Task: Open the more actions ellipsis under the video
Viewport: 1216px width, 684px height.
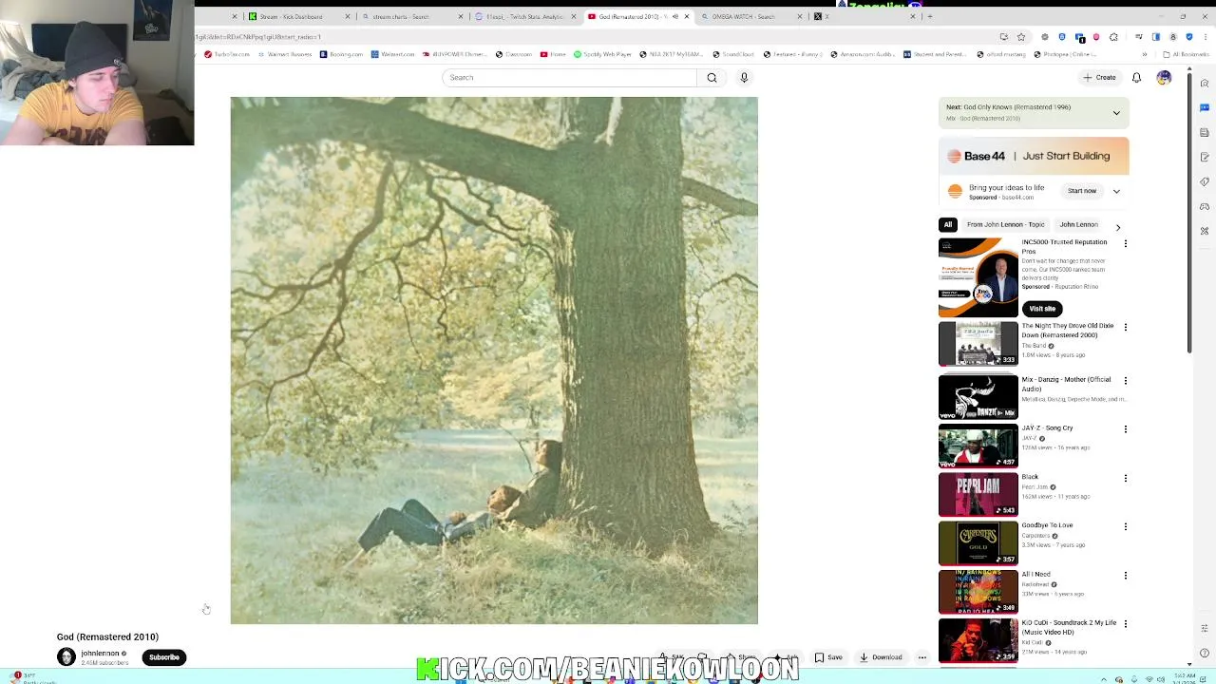Action: click(x=921, y=657)
